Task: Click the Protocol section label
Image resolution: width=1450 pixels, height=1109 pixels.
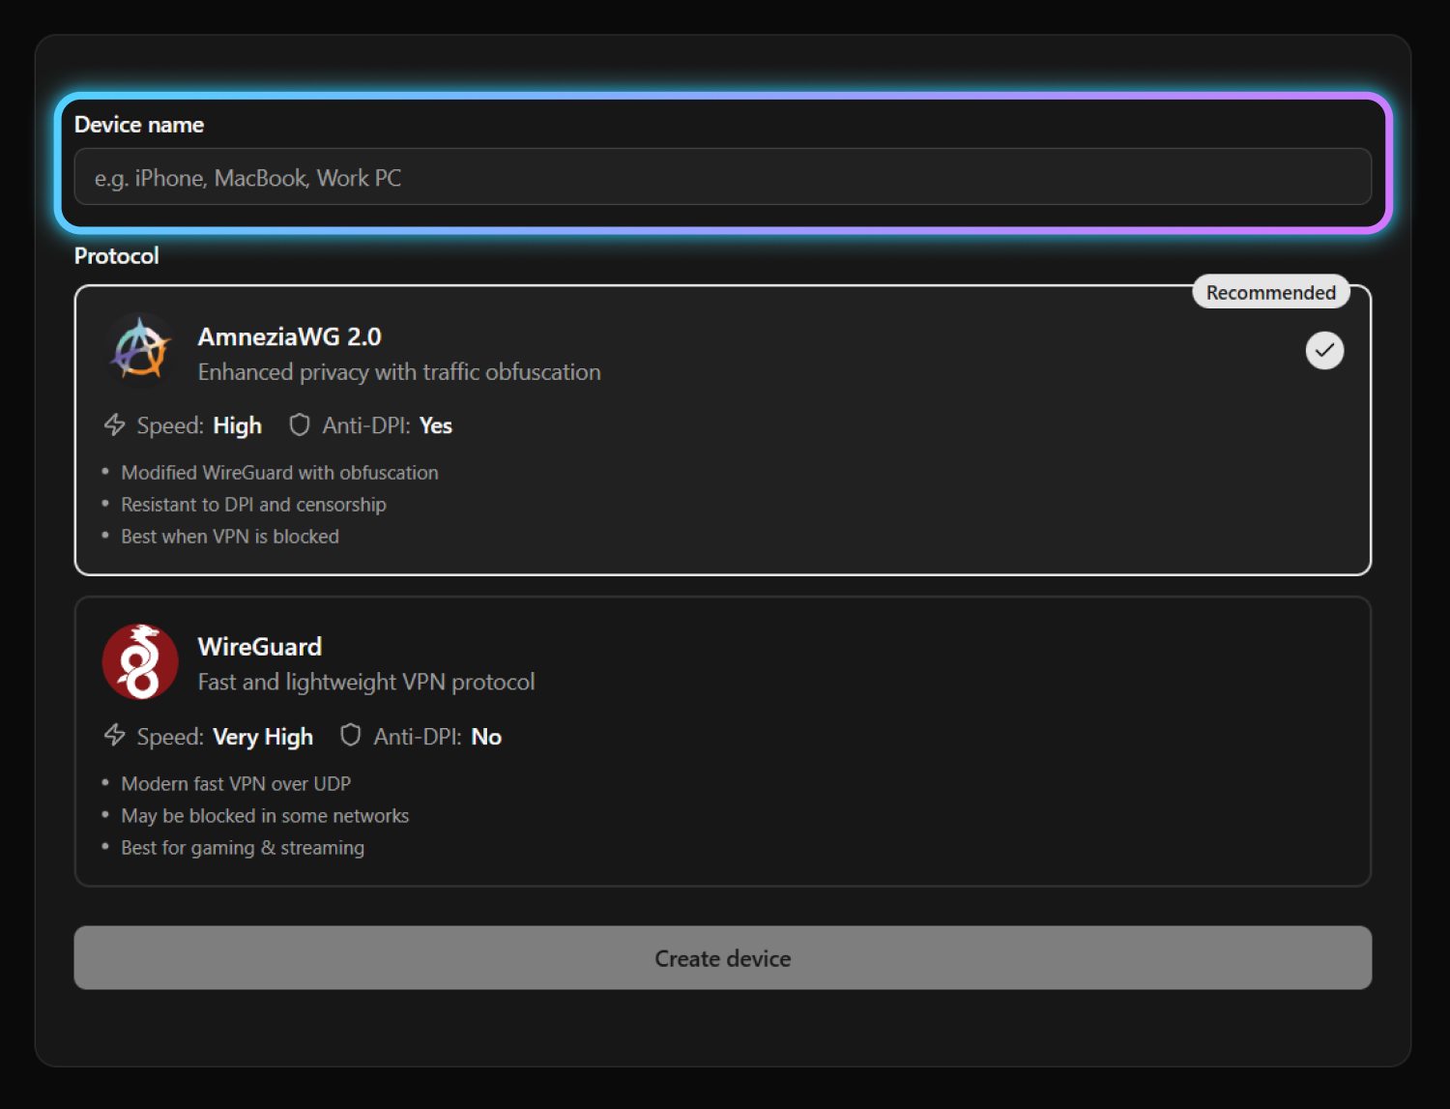Action: [x=117, y=256]
